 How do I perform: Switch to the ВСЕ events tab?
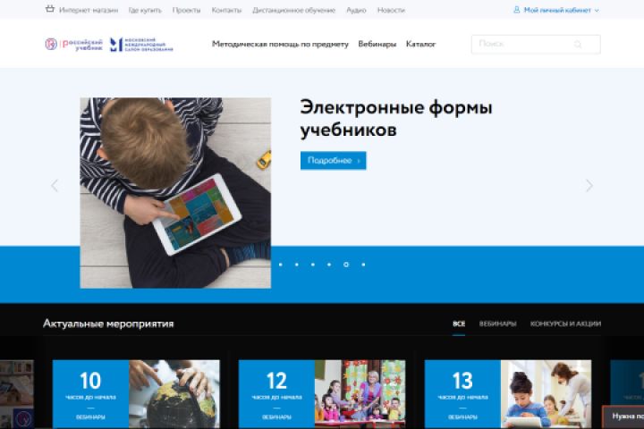(x=459, y=324)
